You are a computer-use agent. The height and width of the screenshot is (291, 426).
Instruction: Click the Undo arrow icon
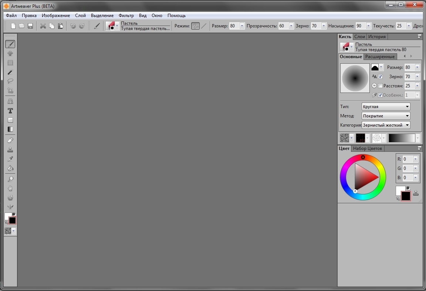tap(73, 26)
